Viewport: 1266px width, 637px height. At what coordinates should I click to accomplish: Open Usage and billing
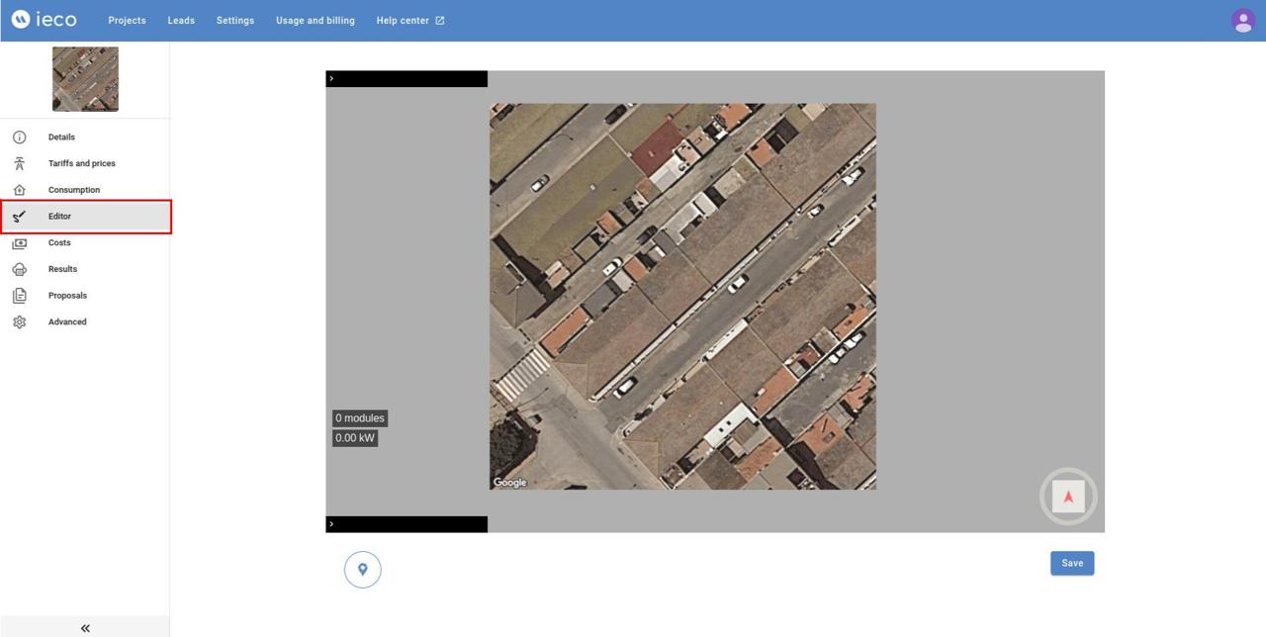click(x=316, y=21)
